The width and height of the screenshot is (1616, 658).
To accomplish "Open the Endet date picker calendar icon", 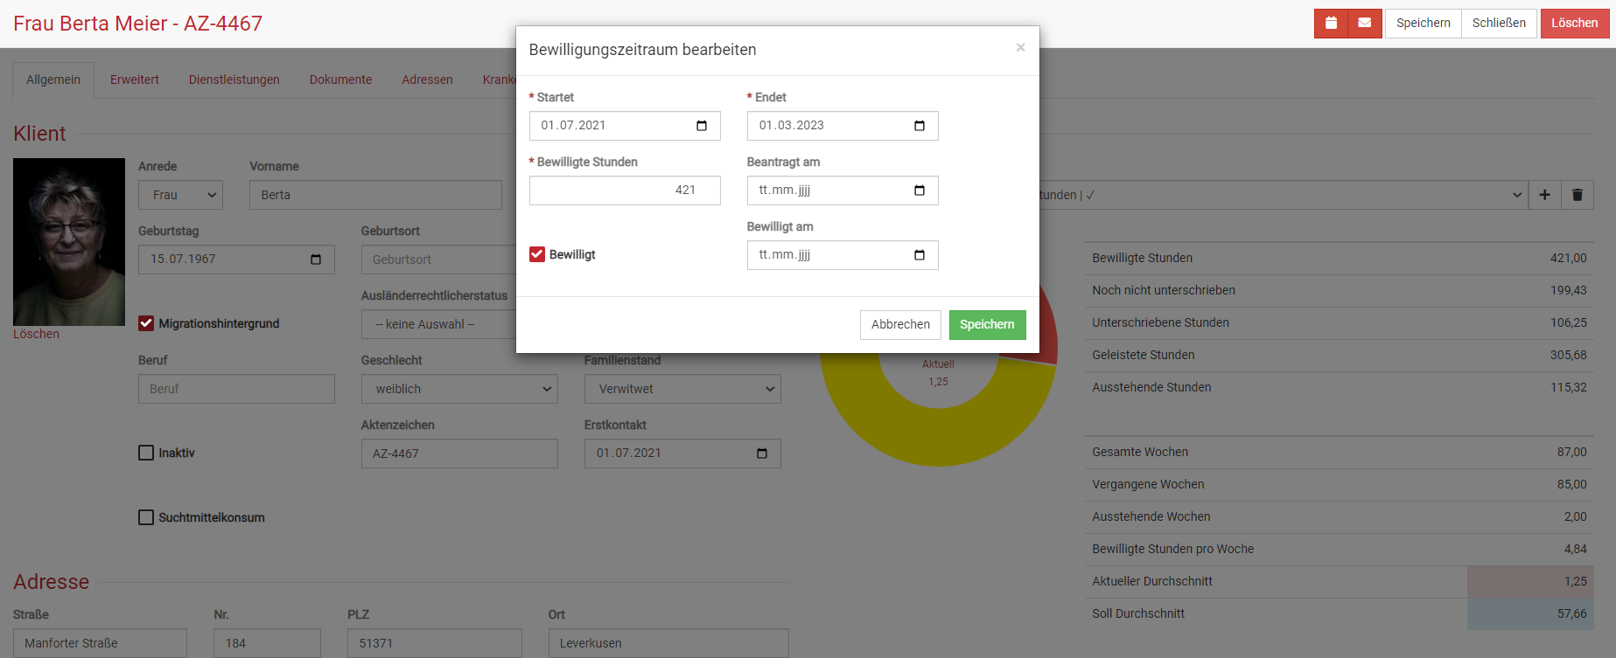I will [919, 126].
